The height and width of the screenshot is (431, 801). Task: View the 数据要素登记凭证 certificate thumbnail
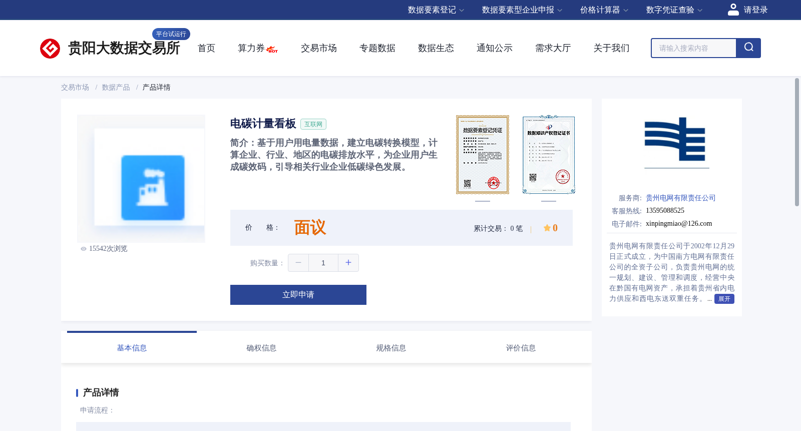tap(483, 155)
